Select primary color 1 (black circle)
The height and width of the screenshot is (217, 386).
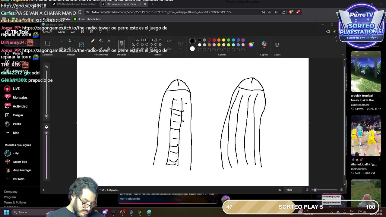192,41
